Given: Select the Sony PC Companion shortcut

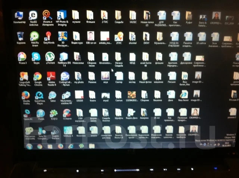Looking at the screenshot, I should [42, 133].
